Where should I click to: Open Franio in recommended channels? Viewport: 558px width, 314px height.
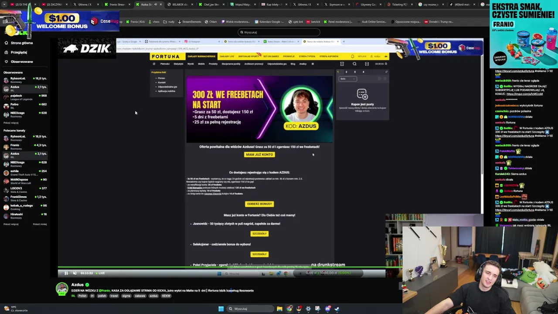pyautogui.click(x=25, y=147)
